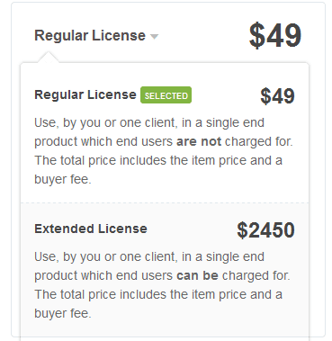
Task: Choose the gray Extended License row
Action: coord(165,270)
